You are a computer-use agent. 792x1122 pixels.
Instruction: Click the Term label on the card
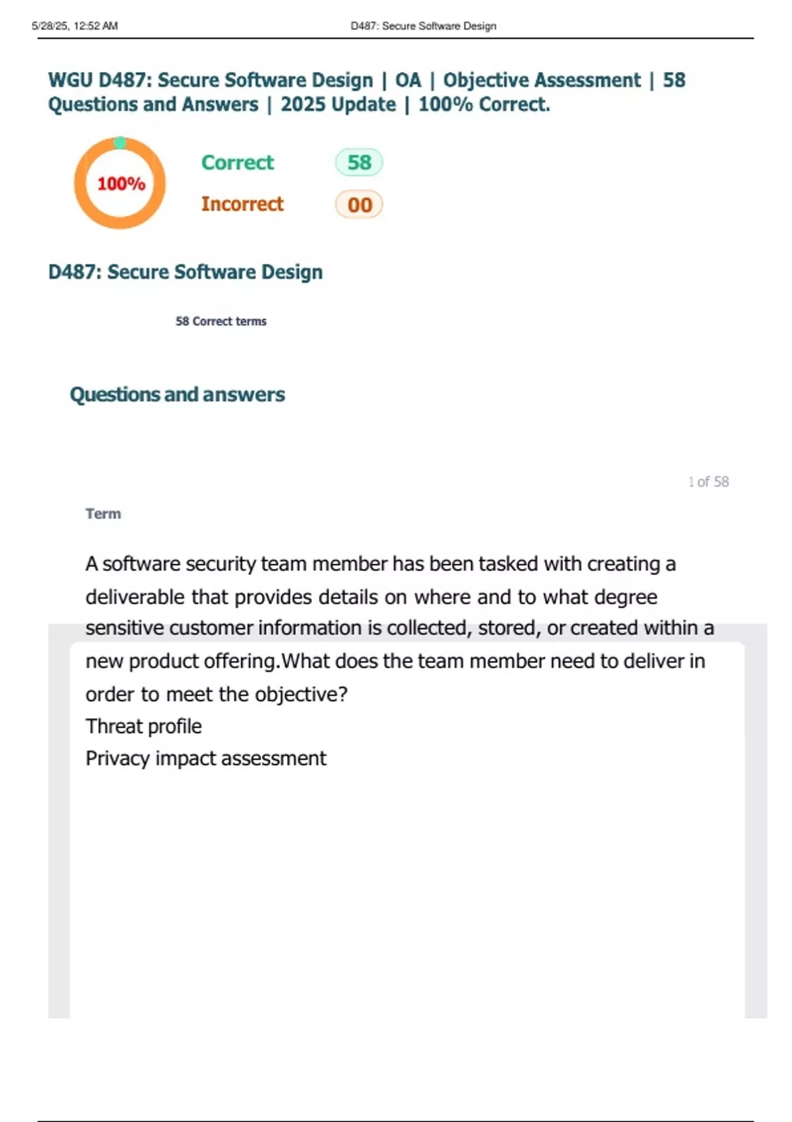click(x=104, y=514)
